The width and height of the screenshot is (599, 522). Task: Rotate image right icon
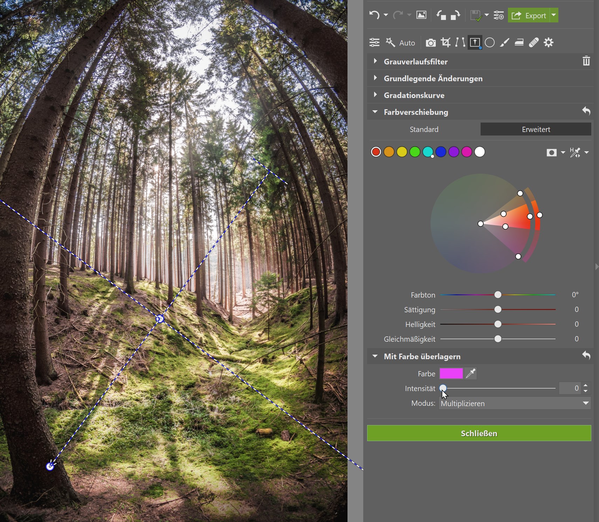coord(455,15)
